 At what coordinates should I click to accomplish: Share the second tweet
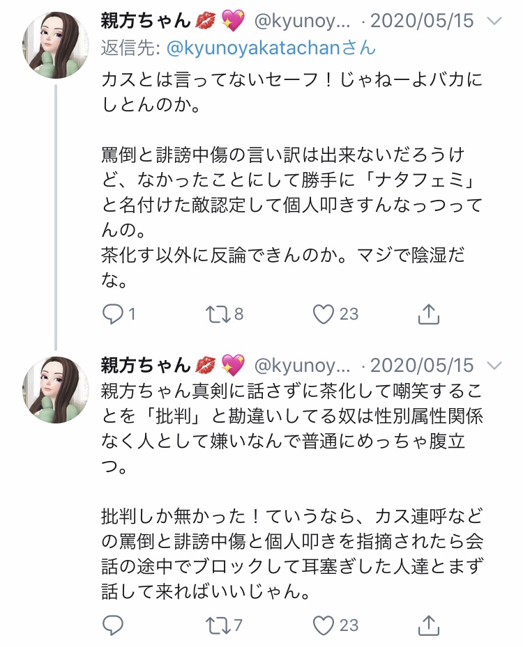[429, 625]
